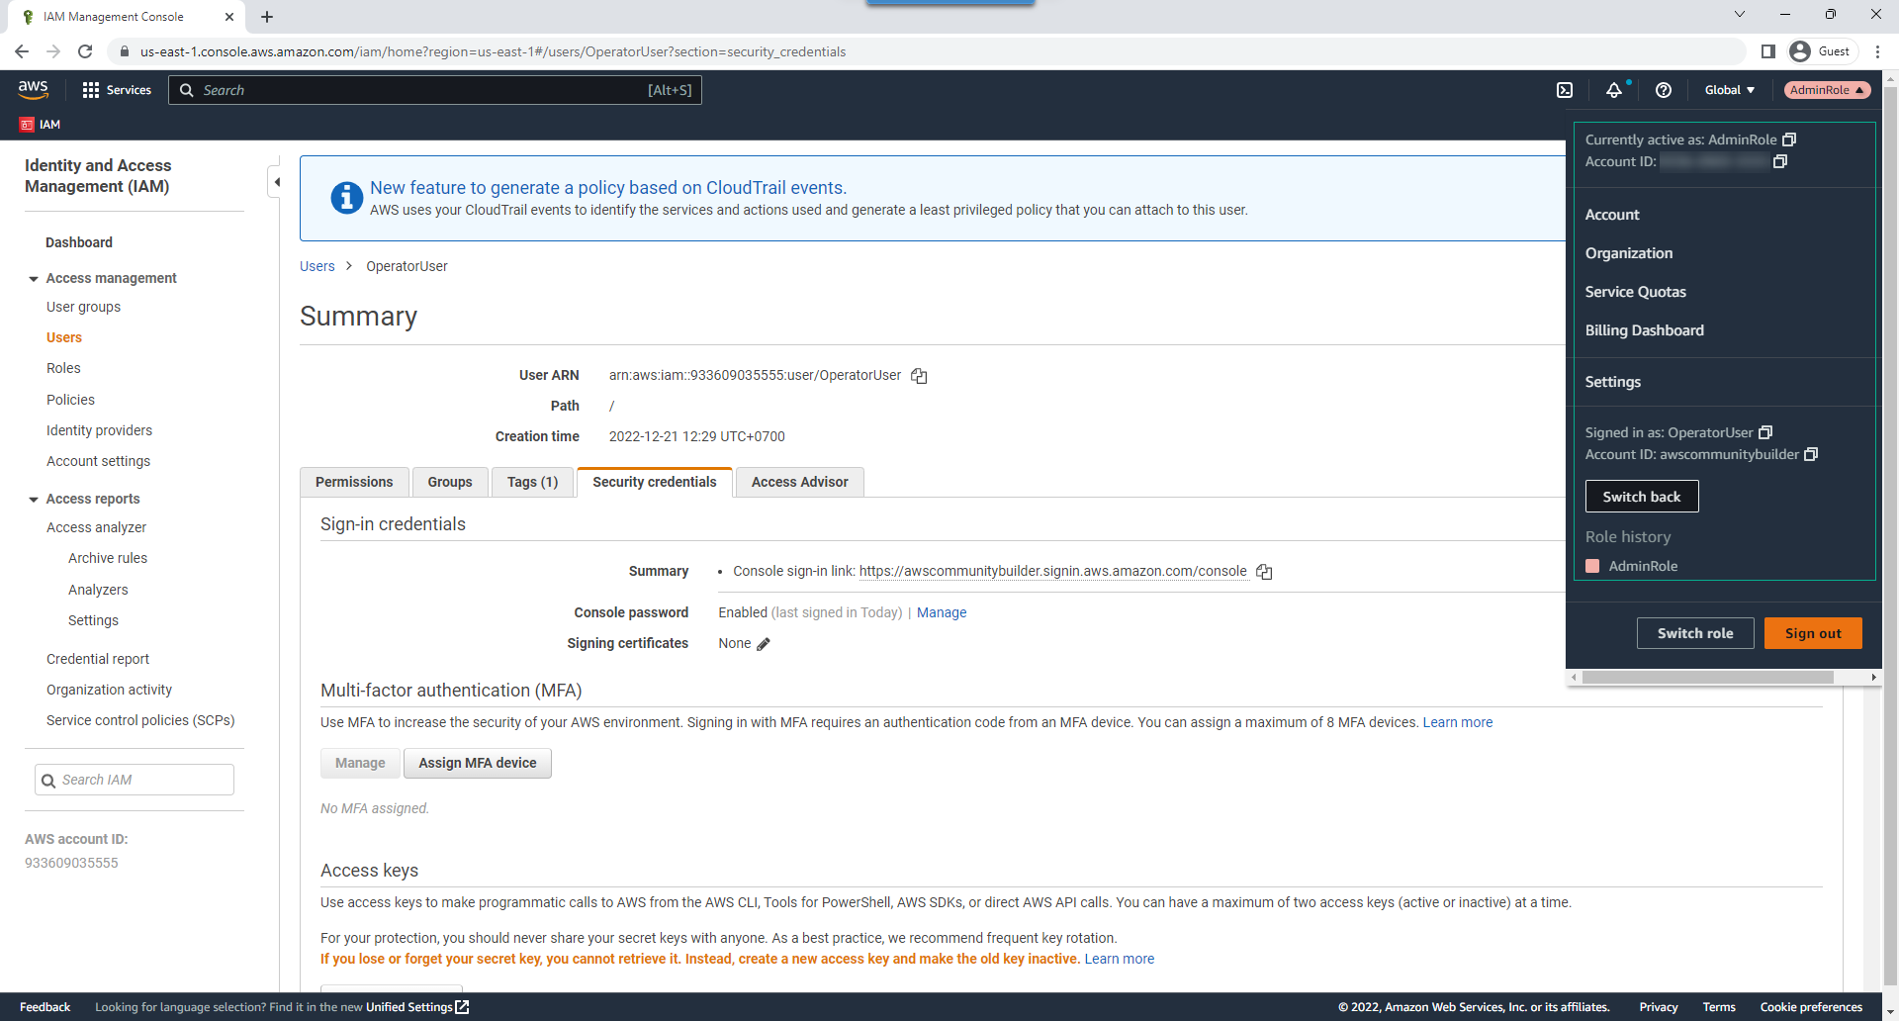Click the site lock icon in address bar

point(125,51)
